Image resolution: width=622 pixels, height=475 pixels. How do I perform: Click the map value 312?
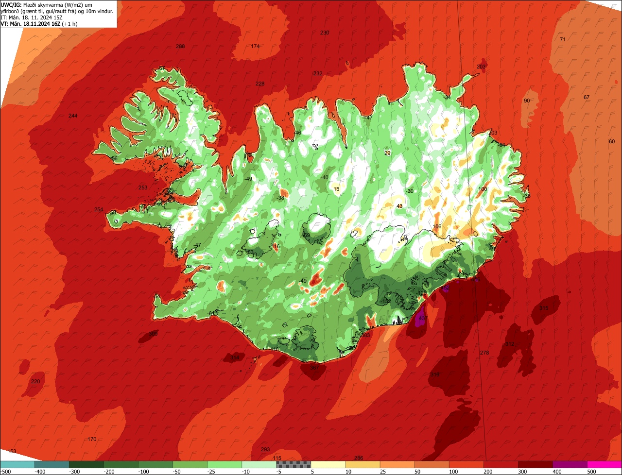click(510, 344)
